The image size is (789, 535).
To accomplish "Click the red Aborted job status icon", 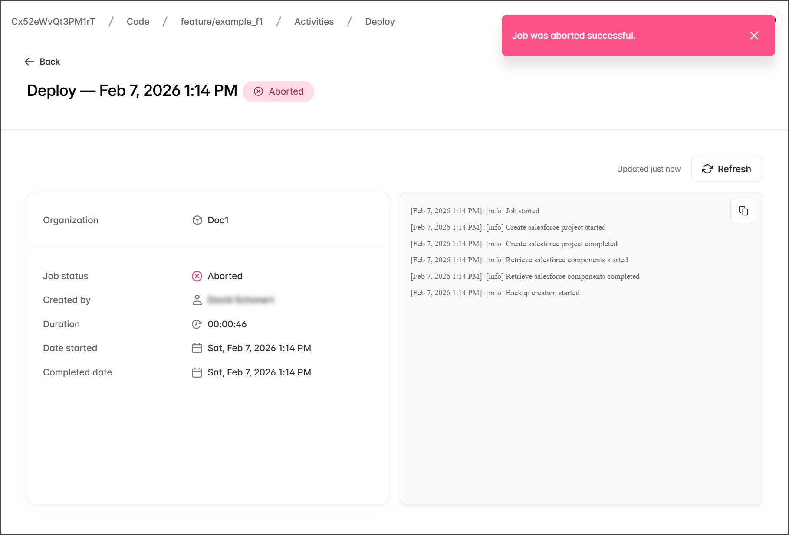I will 197,276.
